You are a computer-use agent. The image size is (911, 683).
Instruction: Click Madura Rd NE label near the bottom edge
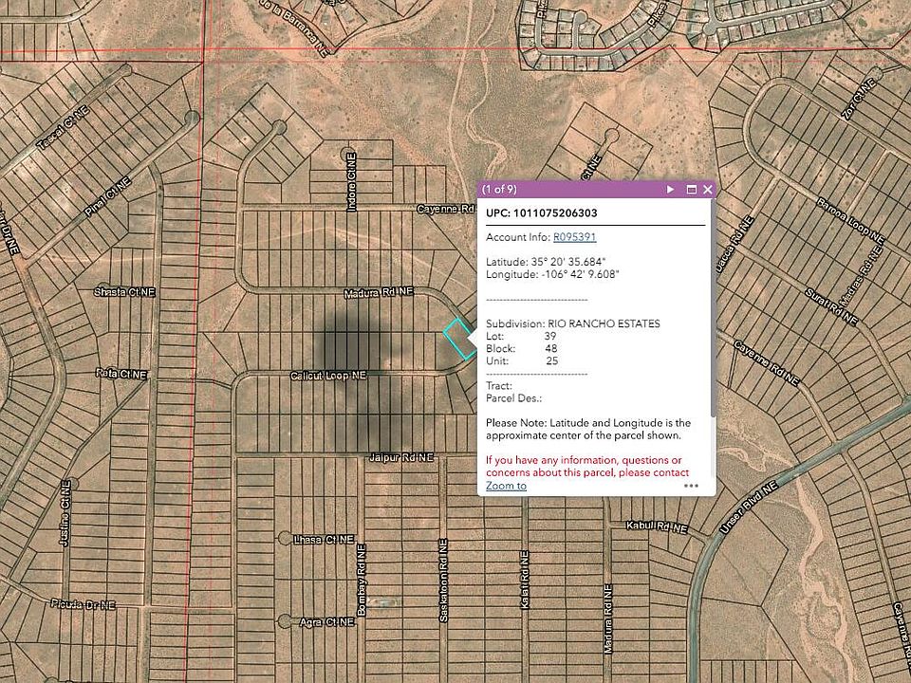(x=607, y=618)
